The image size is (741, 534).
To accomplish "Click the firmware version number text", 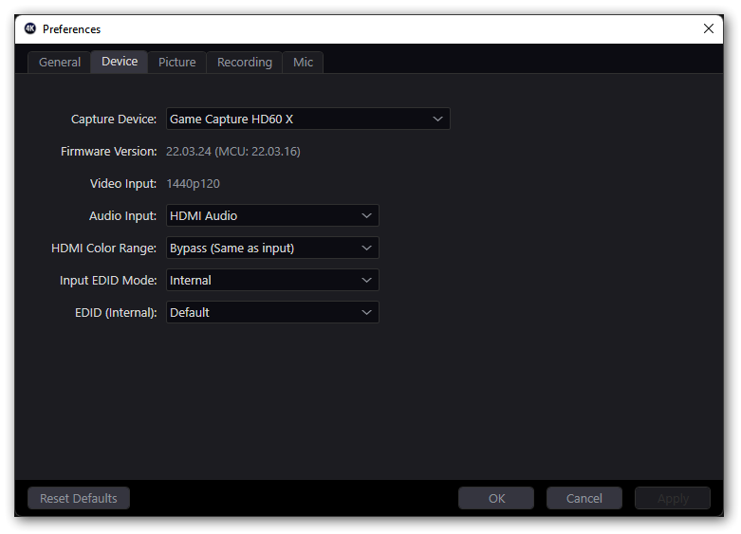I will (233, 151).
